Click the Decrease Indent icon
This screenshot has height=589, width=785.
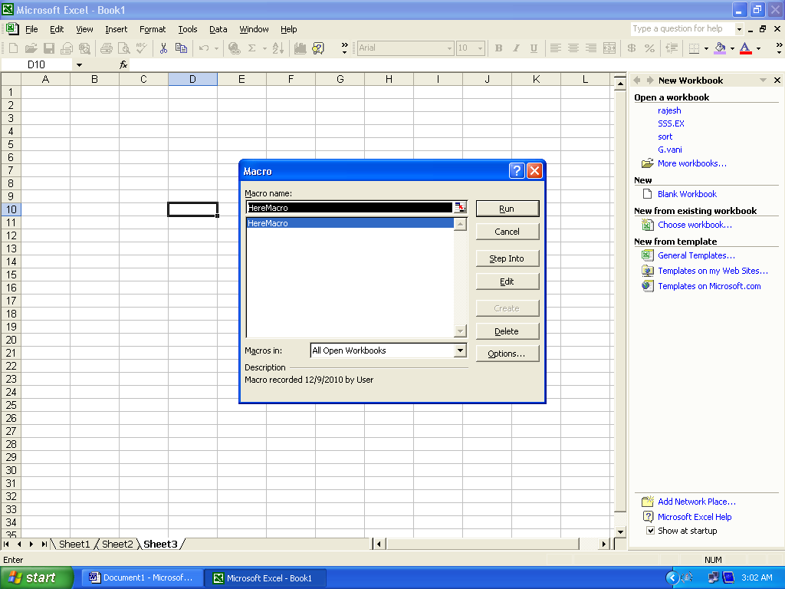click(672, 48)
